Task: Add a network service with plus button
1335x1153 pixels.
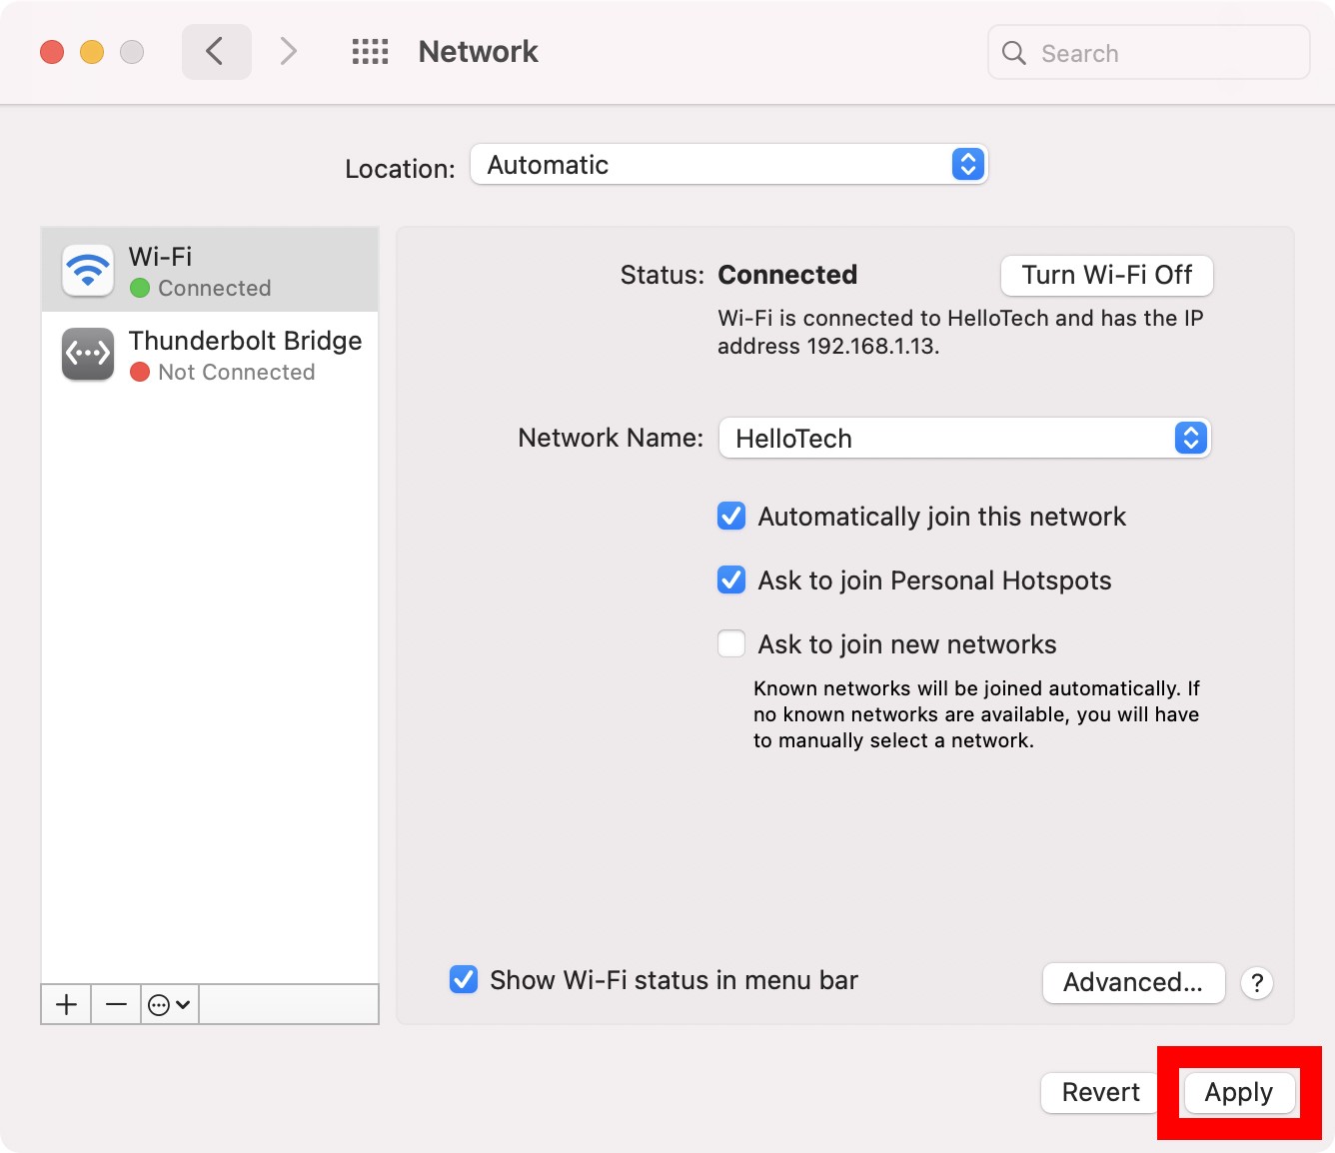Action: tap(66, 1004)
